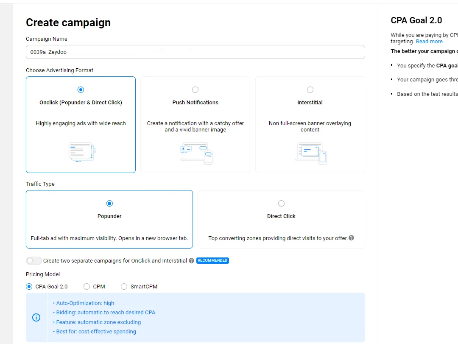
Task: Click the Push Notifications illustration icon
Action: (196, 153)
